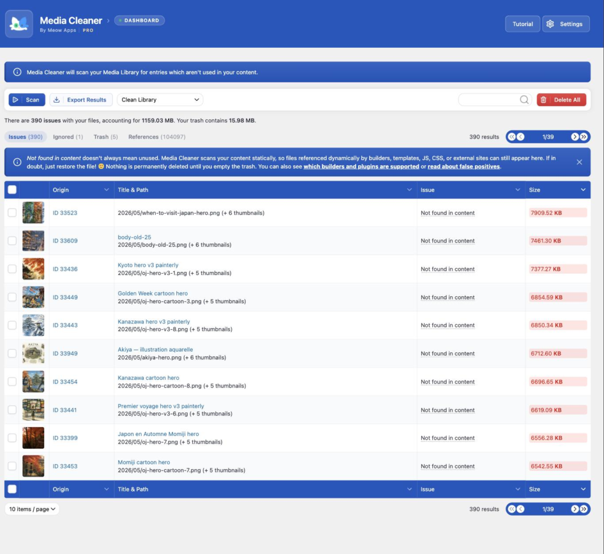Check the row for ID 33609

[12, 241]
